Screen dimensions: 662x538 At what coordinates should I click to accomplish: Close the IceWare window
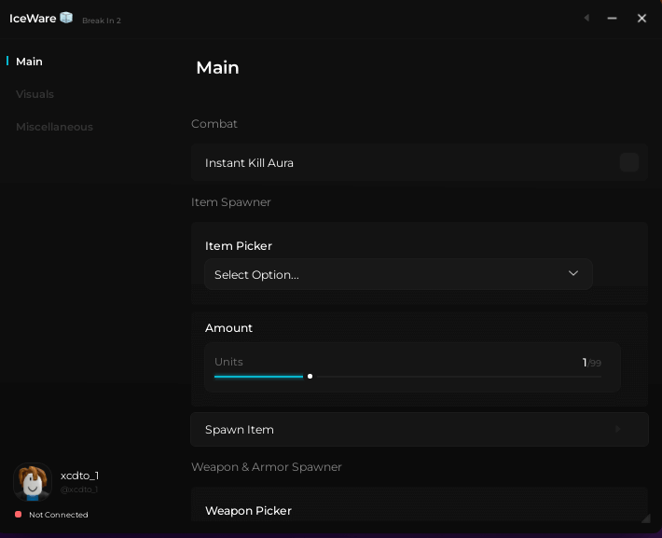(x=641, y=18)
